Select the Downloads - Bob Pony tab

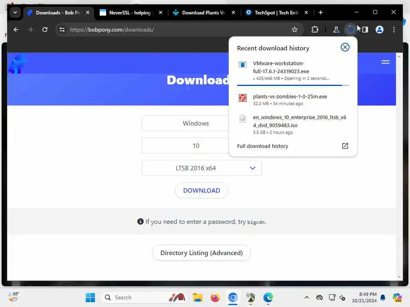[58, 12]
